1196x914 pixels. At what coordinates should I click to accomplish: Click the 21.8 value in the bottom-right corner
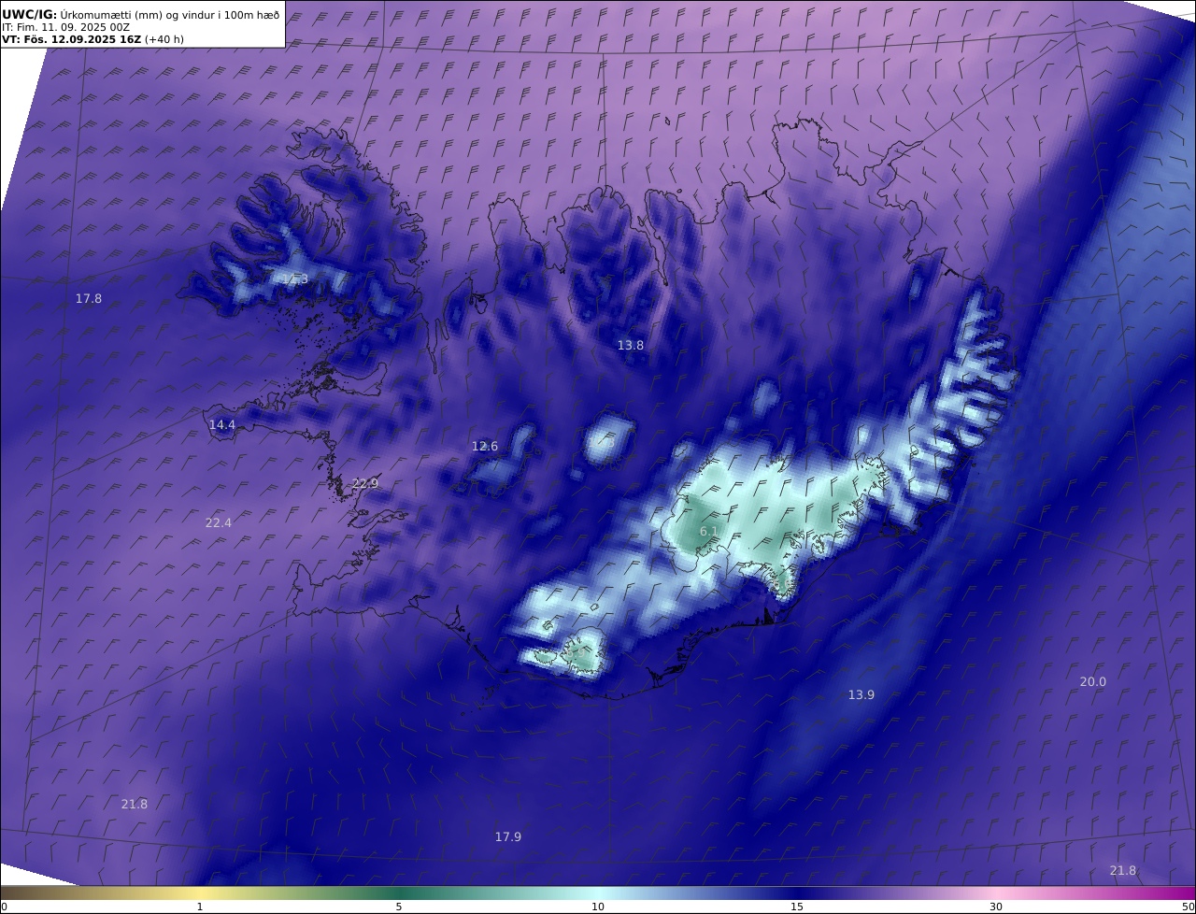tap(1123, 870)
